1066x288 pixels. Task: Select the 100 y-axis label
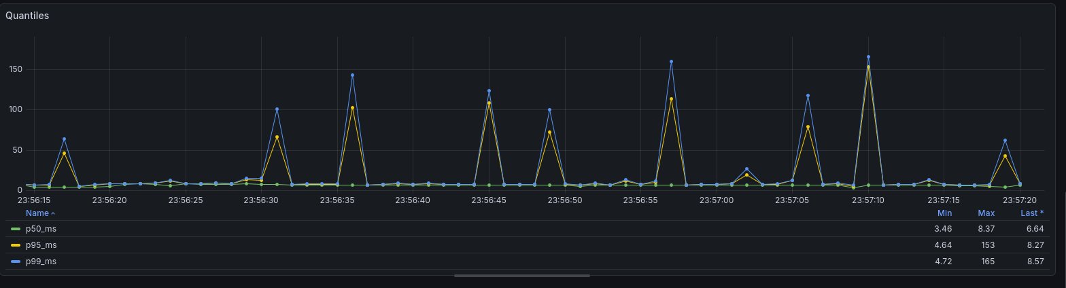[x=16, y=109]
